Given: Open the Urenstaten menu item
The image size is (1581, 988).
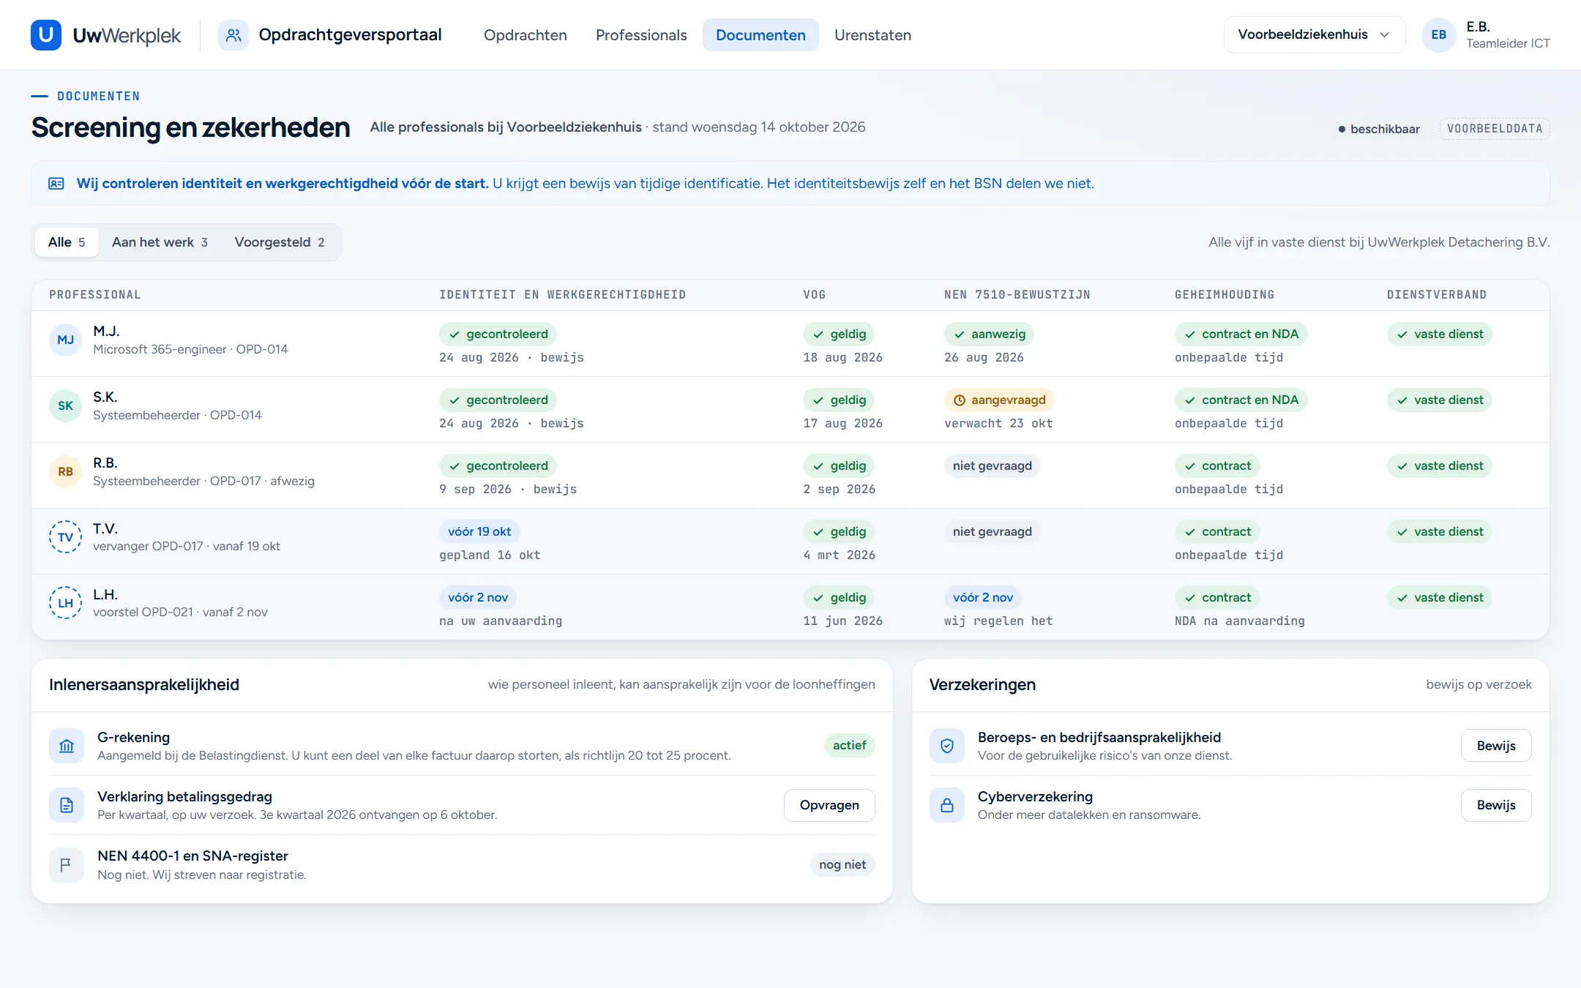Looking at the screenshot, I should tap(872, 35).
